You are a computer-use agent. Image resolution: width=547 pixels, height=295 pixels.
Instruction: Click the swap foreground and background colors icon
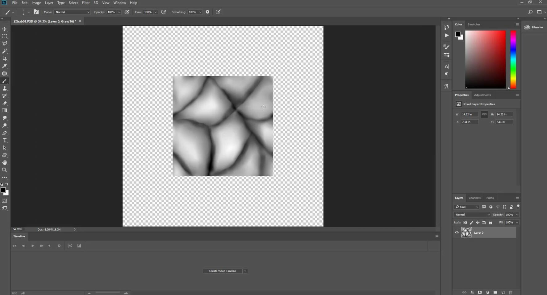7,184
